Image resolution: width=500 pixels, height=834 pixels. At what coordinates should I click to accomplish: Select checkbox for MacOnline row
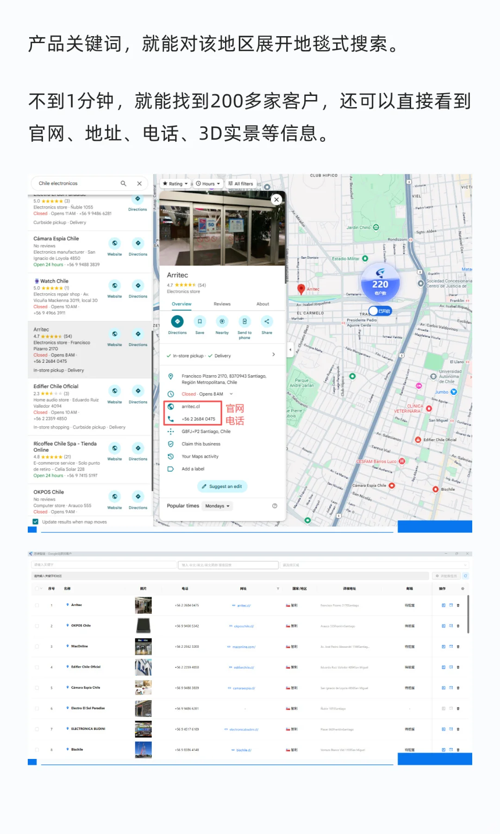pos(37,646)
